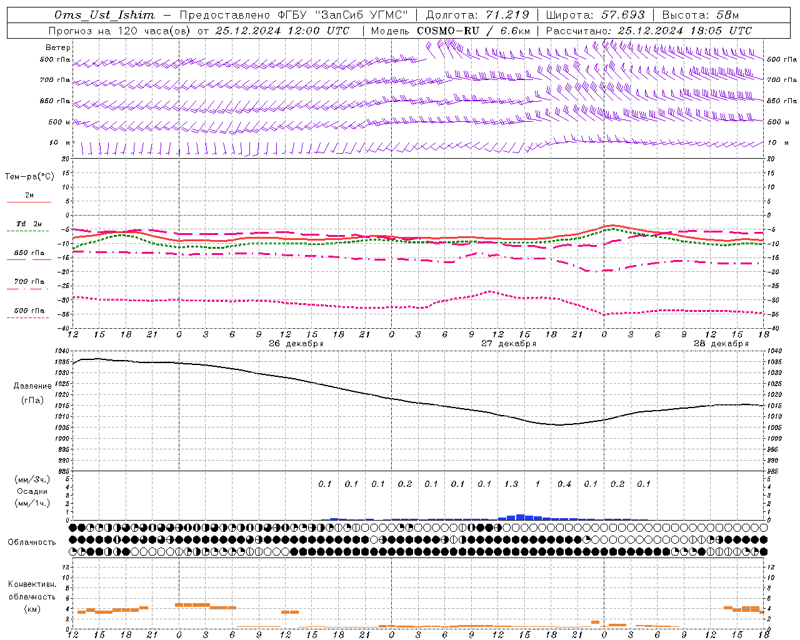Screen dimensions: 800x640
Task: Click the 850 гПа temperature legend label
Action: pyautogui.click(x=29, y=253)
